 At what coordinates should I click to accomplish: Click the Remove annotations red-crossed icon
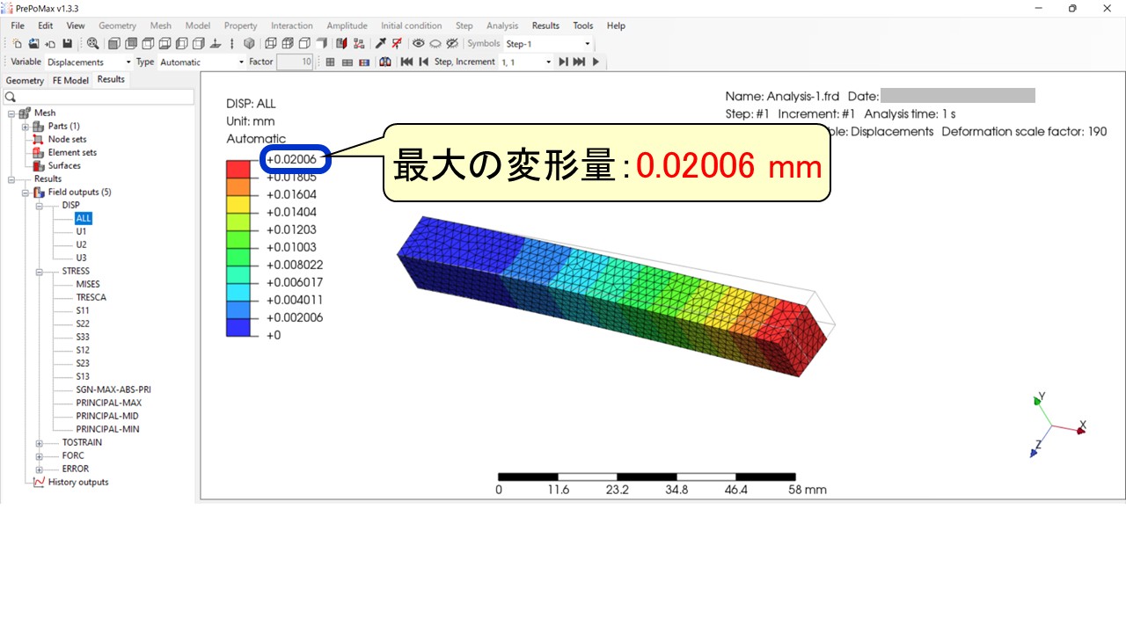[397, 43]
